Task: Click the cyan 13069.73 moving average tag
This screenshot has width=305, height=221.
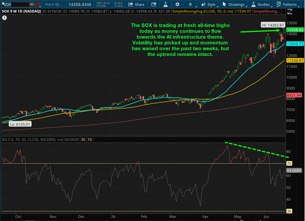Action: [295, 44]
